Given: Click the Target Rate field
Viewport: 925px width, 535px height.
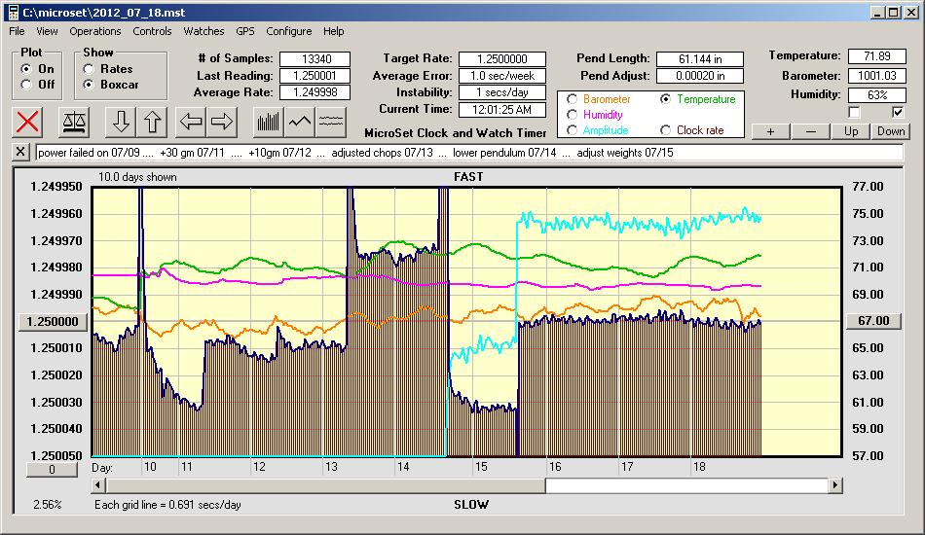Looking at the screenshot, I should [x=502, y=59].
